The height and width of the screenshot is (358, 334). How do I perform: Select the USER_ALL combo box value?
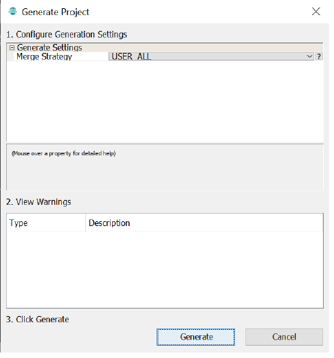point(211,56)
